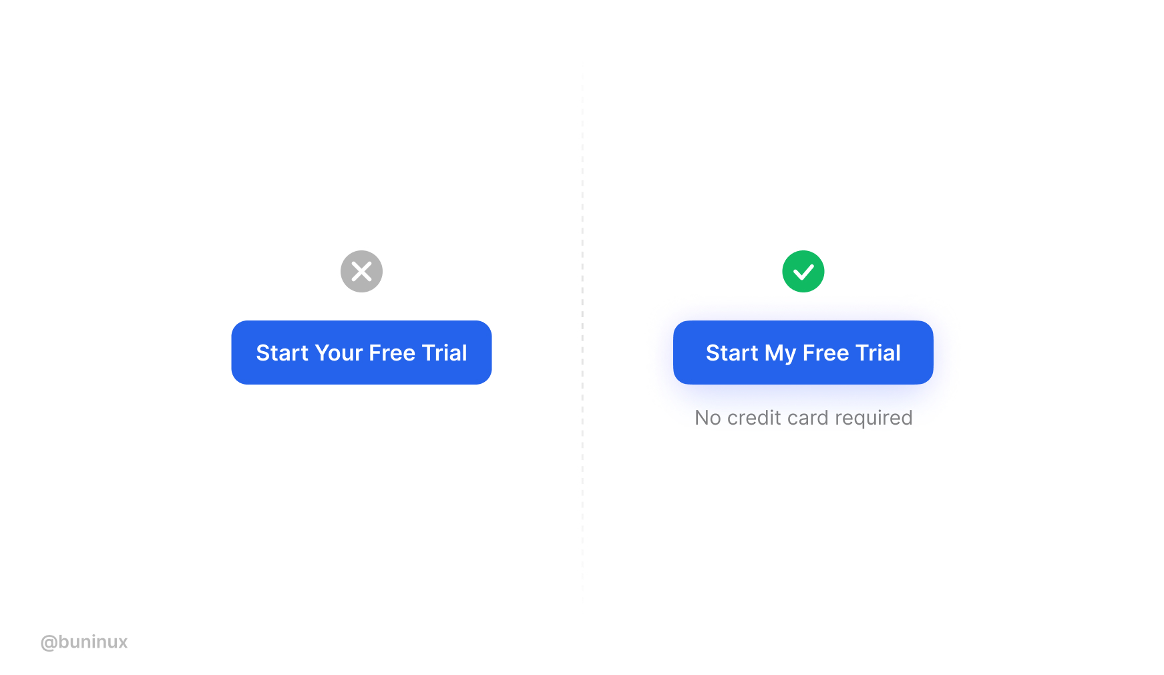The width and height of the screenshot is (1164, 675).
Task: Click "Trial" on the left blue button
Action: (444, 353)
